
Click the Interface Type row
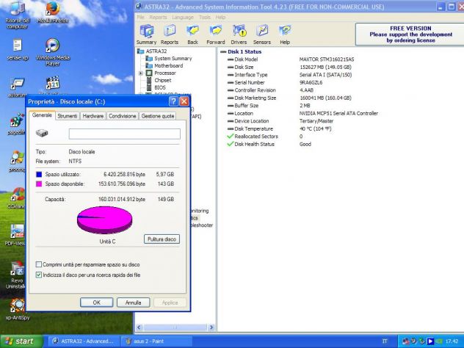tap(289, 75)
